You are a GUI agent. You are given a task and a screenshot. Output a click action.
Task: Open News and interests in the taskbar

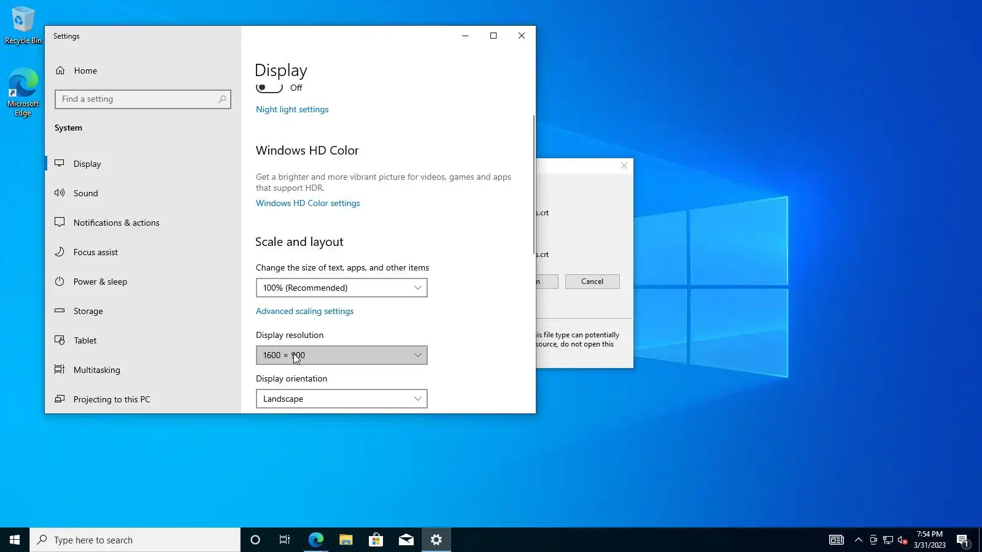tap(837, 540)
